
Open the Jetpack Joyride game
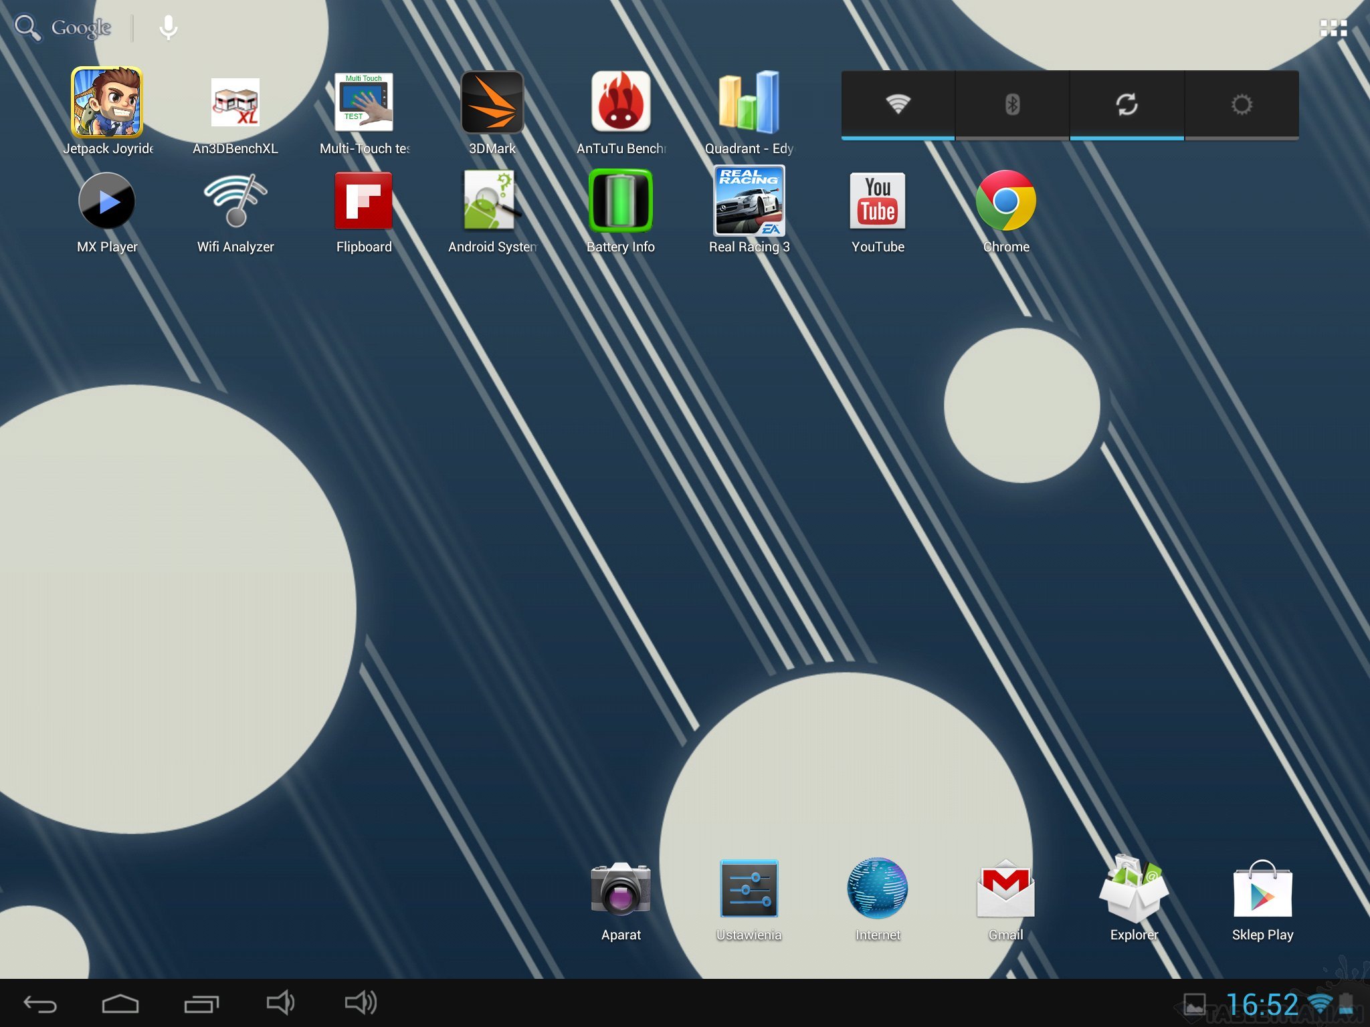pos(107,103)
